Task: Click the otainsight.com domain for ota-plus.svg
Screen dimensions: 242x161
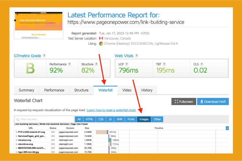Action: 66,140
